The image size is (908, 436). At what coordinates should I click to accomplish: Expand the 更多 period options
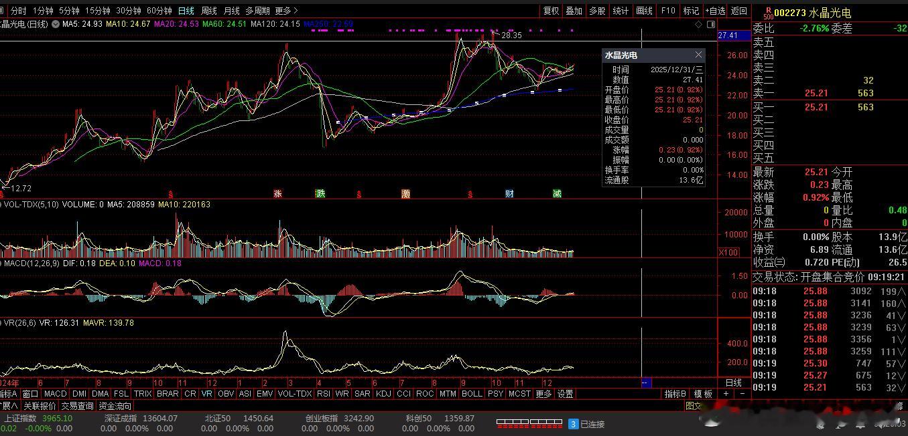[x=286, y=11]
